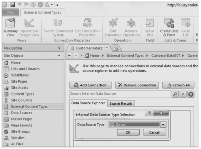Click Create Lists & Form

(x=169, y=27)
